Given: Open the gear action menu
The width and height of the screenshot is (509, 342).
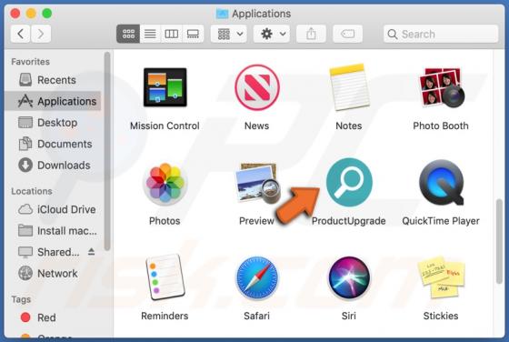Looking at the screenshot, I should point(272,34).
